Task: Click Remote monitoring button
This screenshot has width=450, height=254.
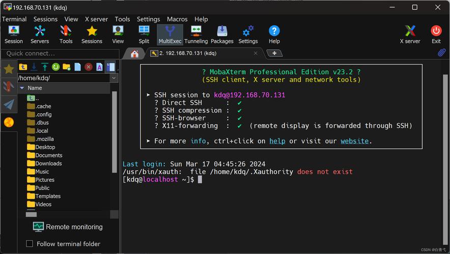Action: tap(68, 227)
